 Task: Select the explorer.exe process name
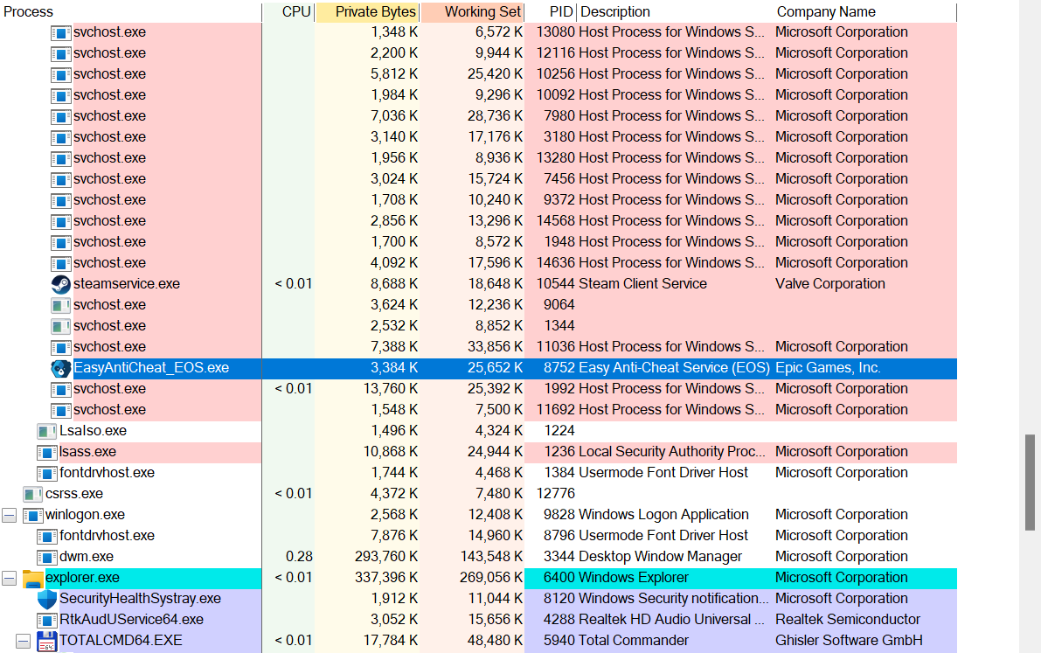click(x=82, y=578)
